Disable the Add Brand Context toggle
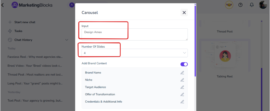The image size is (270, 111). tap(184, 64)
